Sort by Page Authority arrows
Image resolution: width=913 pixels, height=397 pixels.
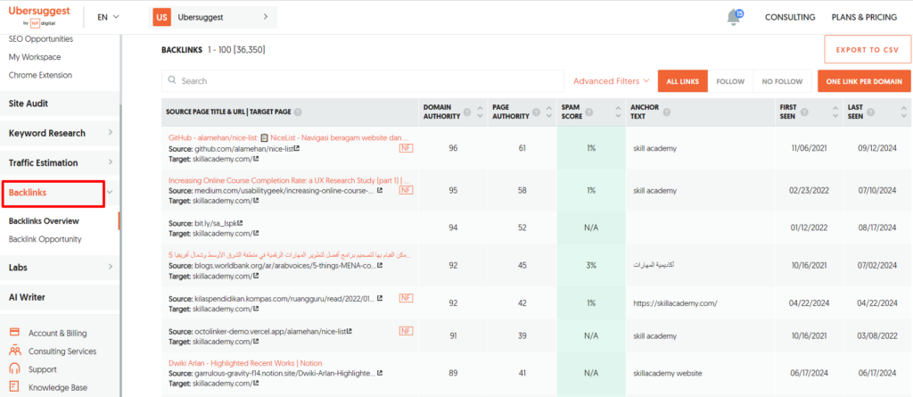[x=548, y=112]
